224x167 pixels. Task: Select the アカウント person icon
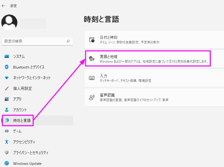pos(6,110)
